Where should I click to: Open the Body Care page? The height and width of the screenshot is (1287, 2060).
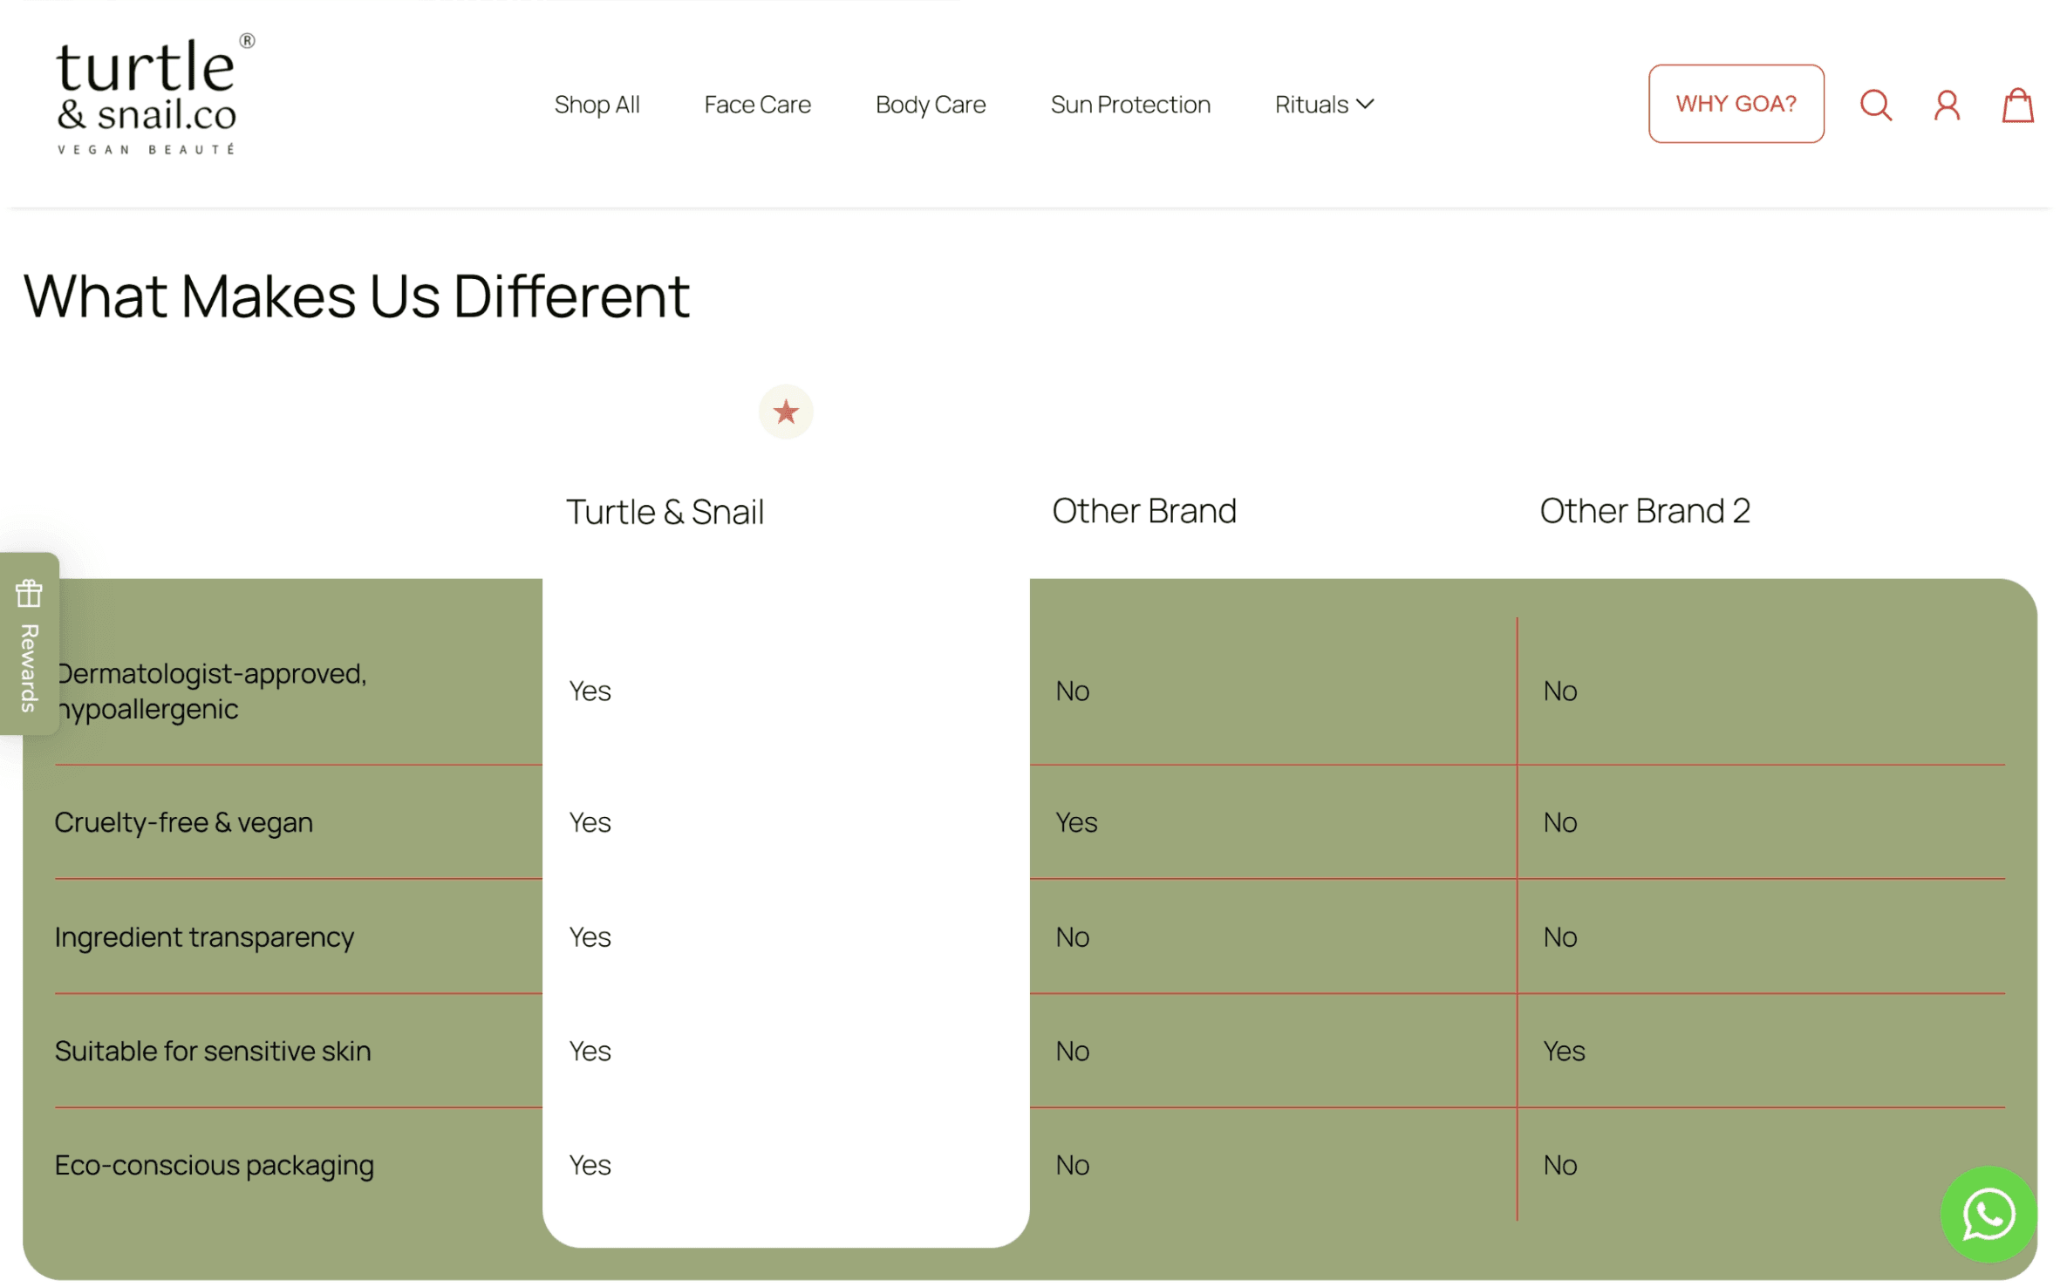tap(930, 105)
